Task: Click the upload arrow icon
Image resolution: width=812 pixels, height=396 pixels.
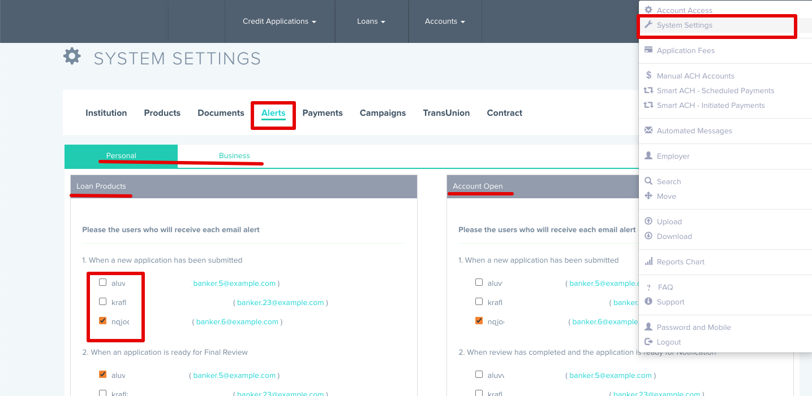Action: coord(648,221)
